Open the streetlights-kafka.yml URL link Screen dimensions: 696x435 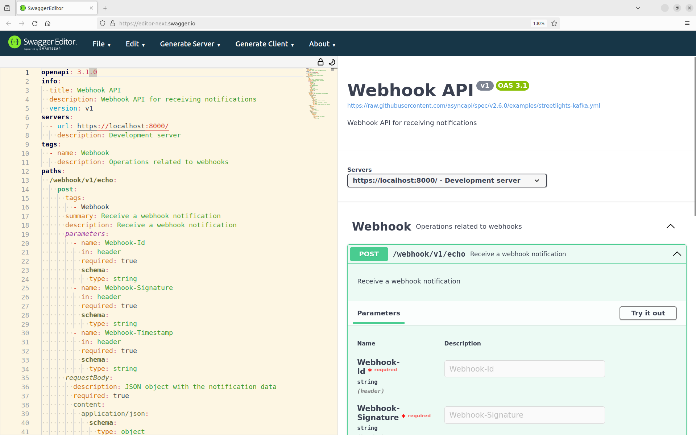pyautogui.click(x=473, y=105)
